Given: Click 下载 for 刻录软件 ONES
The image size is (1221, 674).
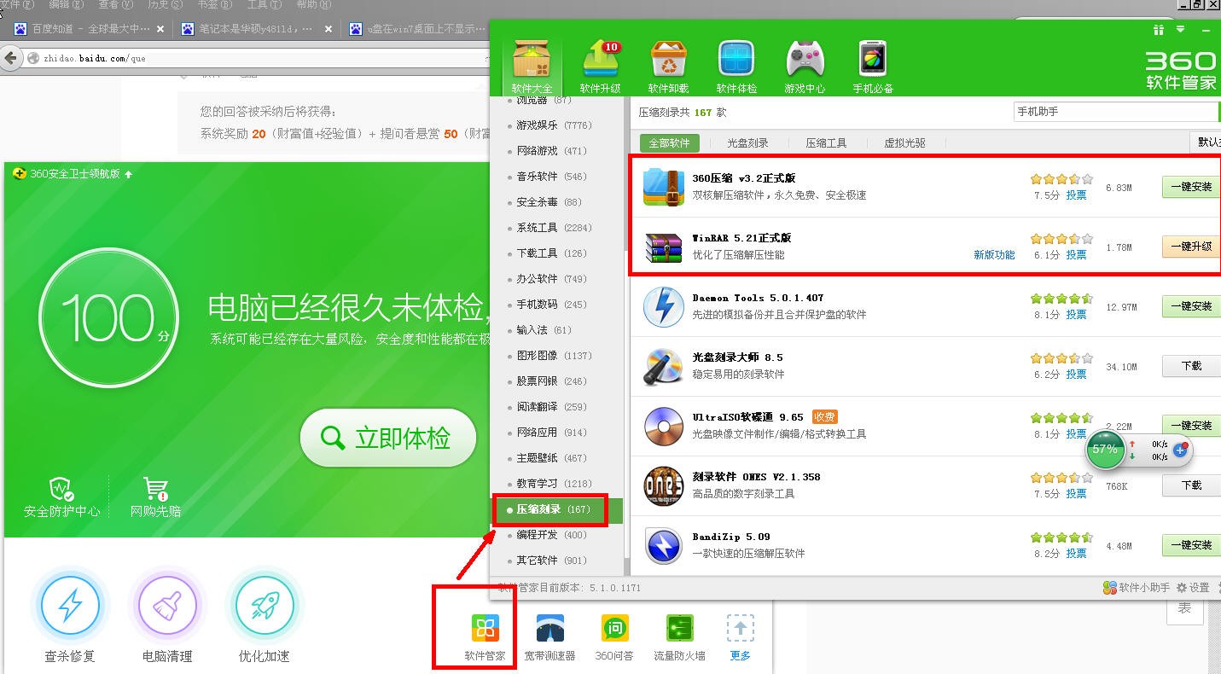Looking at the screenshot, I should (1191, 485).
